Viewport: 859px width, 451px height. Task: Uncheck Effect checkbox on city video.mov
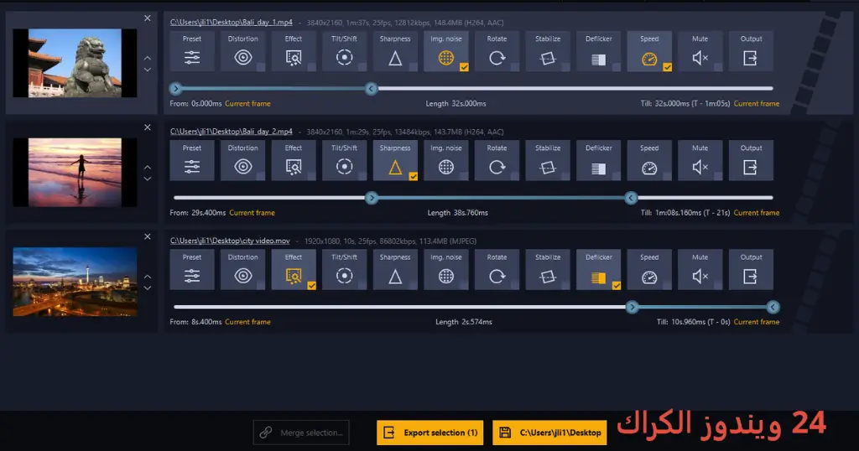click(312, 286)
